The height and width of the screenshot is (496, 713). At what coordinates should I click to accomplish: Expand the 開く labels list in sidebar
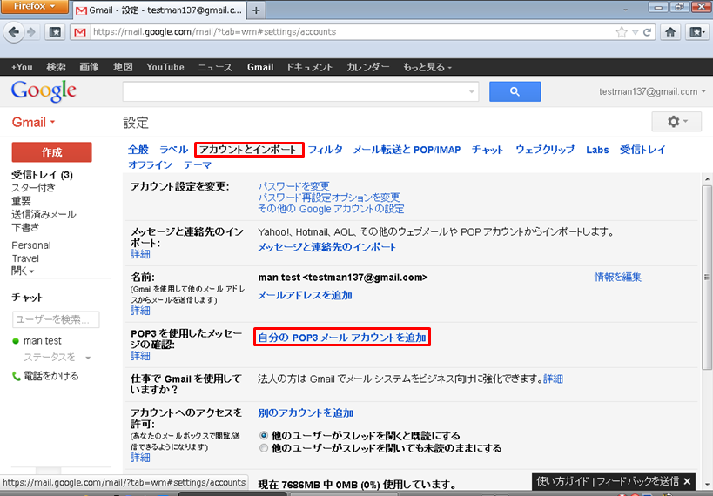point(23,271)
